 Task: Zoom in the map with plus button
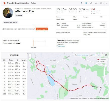point(30,55)
